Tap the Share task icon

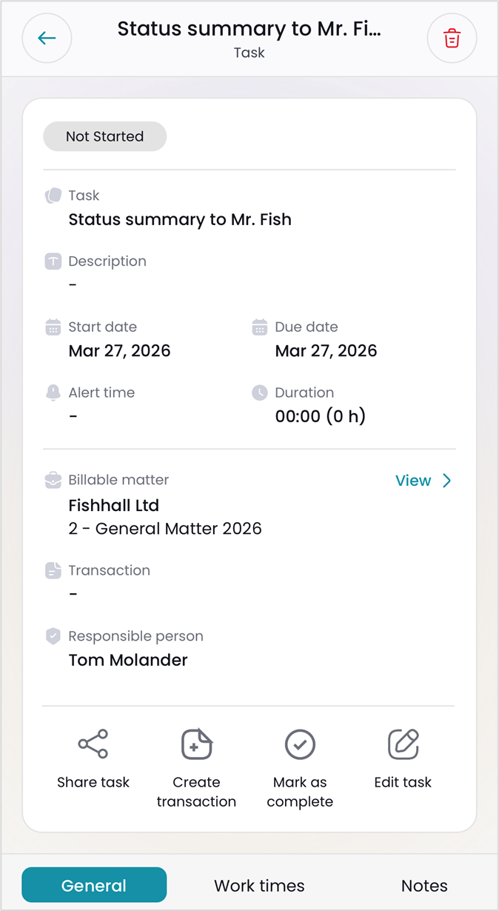[x=93, y=744]
